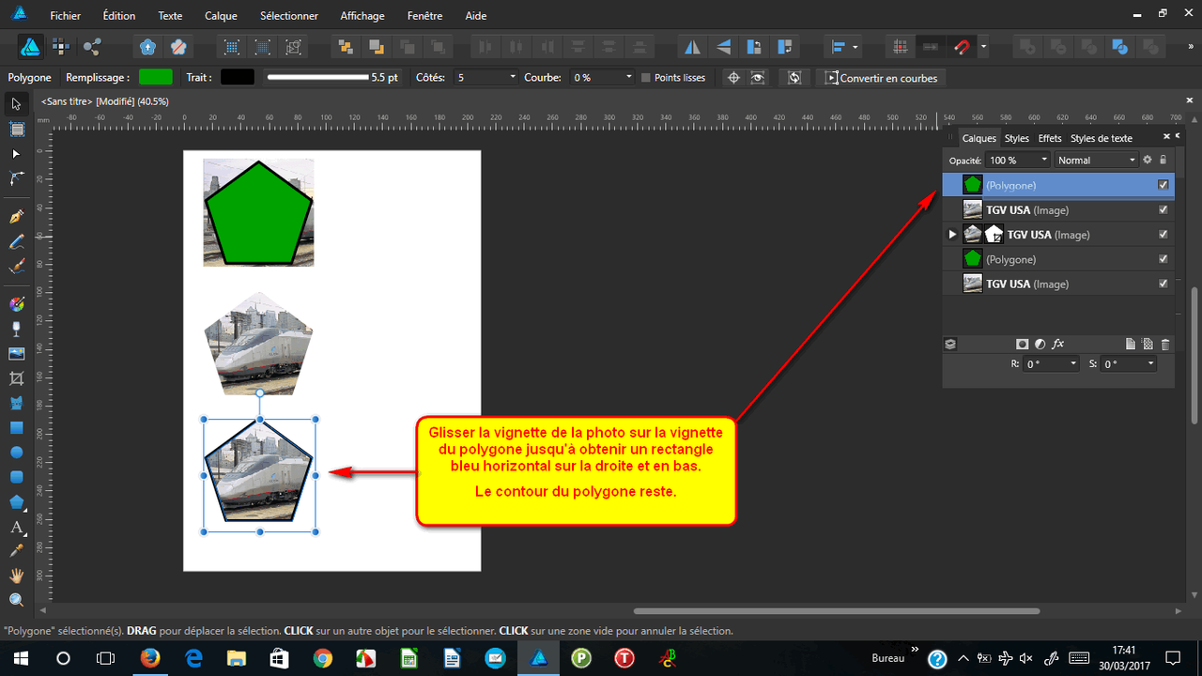Open the Courbe percentage dropdown
The height and width of the screenshot is (676, 1202).
(x=628, y=78)
